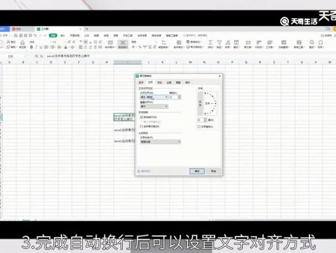Click the highlighted Wrap Text ribbon icon
Screen dimensions: 336x253
tap(123, 44)
